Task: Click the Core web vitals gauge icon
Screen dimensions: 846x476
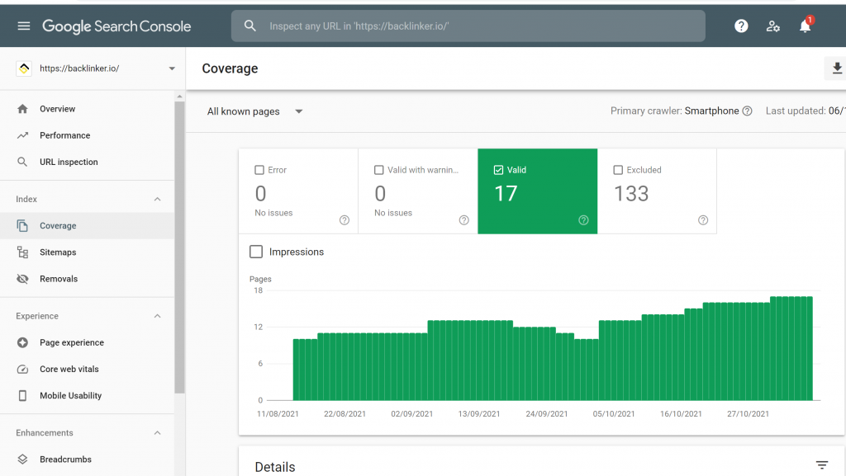Action: [22, 369]
